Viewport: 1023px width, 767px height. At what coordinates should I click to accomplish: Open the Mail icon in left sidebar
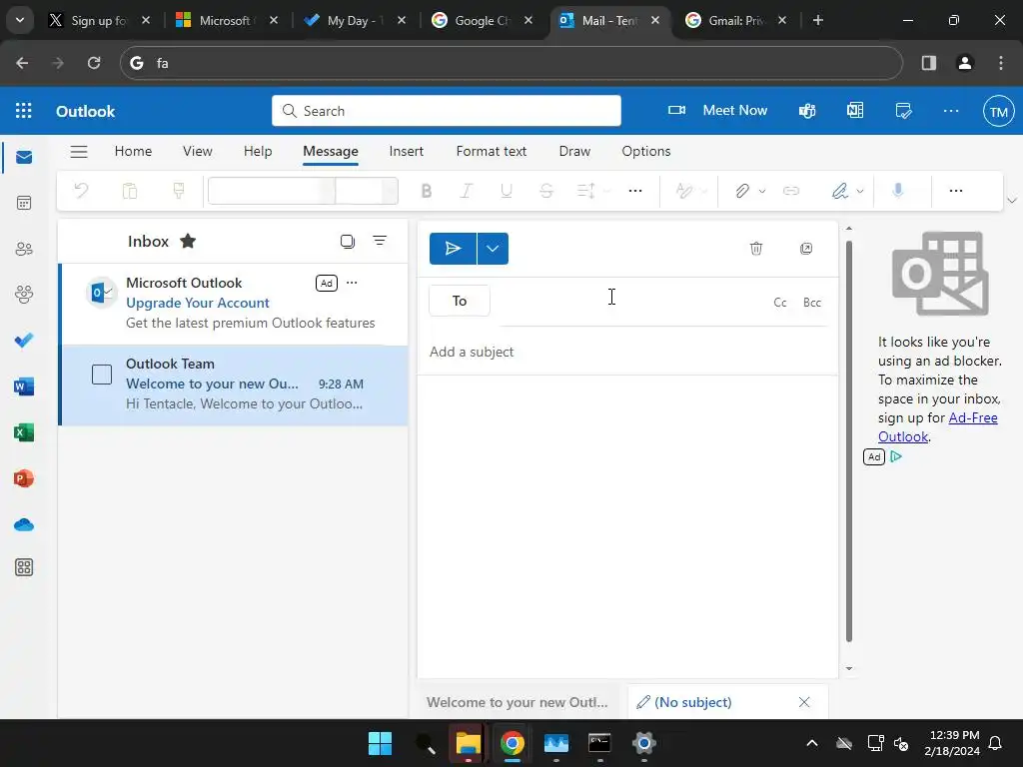tap(24, 157)
